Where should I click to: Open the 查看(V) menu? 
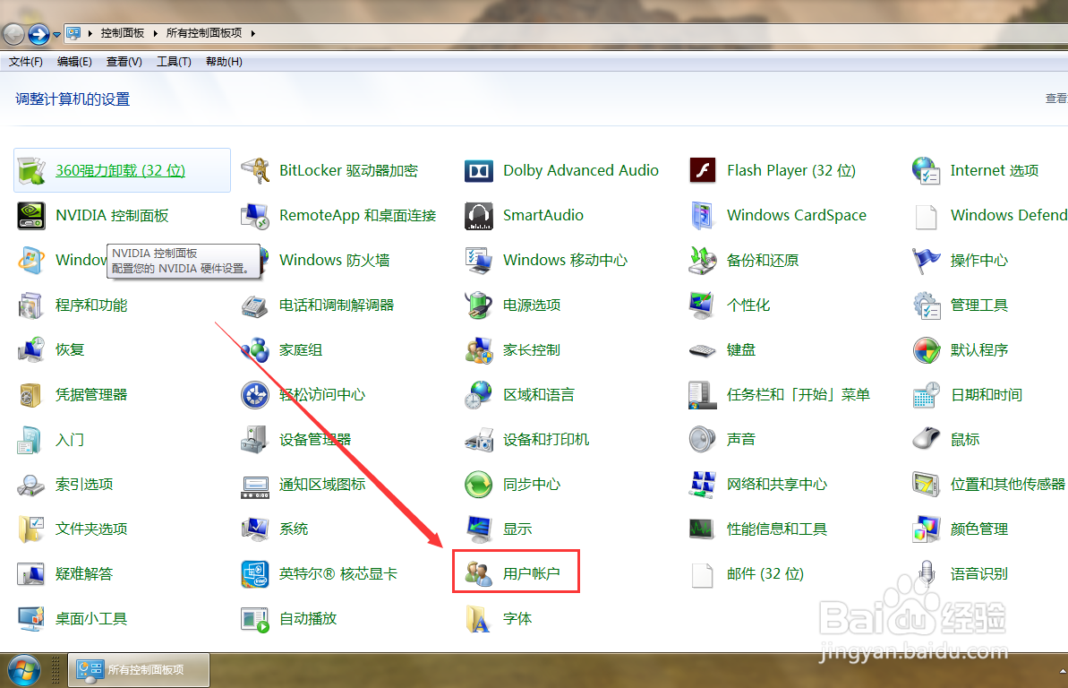124,62
